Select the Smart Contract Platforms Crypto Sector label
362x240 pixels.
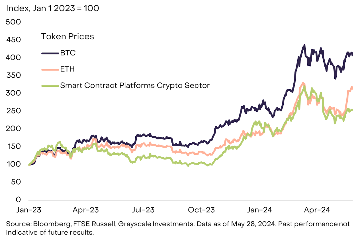[x=135, y=86]
